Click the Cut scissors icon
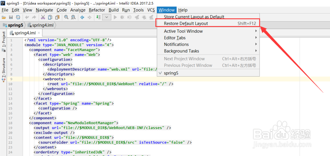 point(43,17)
